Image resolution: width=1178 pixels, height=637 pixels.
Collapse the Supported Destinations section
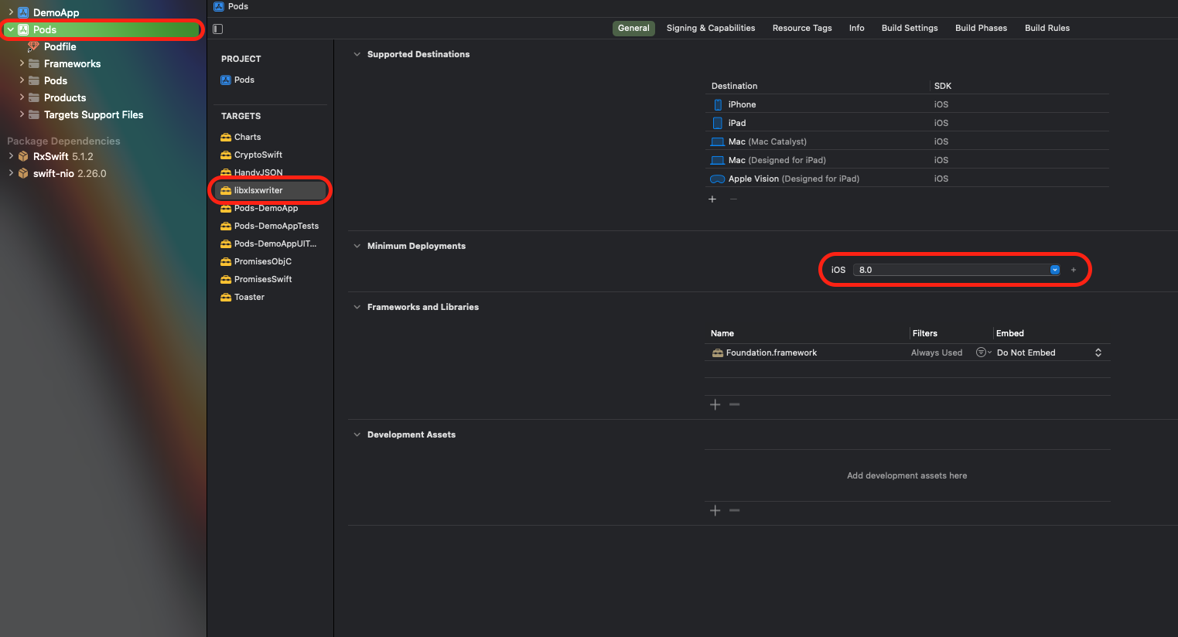[x=357, y=54]
